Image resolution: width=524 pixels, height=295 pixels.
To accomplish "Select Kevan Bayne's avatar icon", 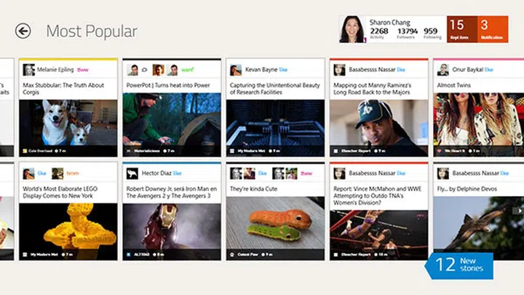I will point(236,70).
